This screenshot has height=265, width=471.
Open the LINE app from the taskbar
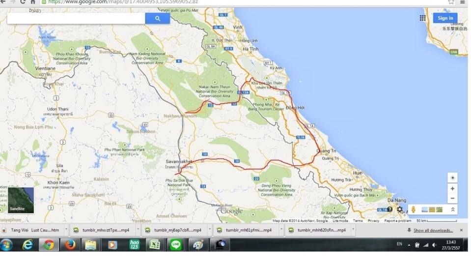click(x=176, y=244)
